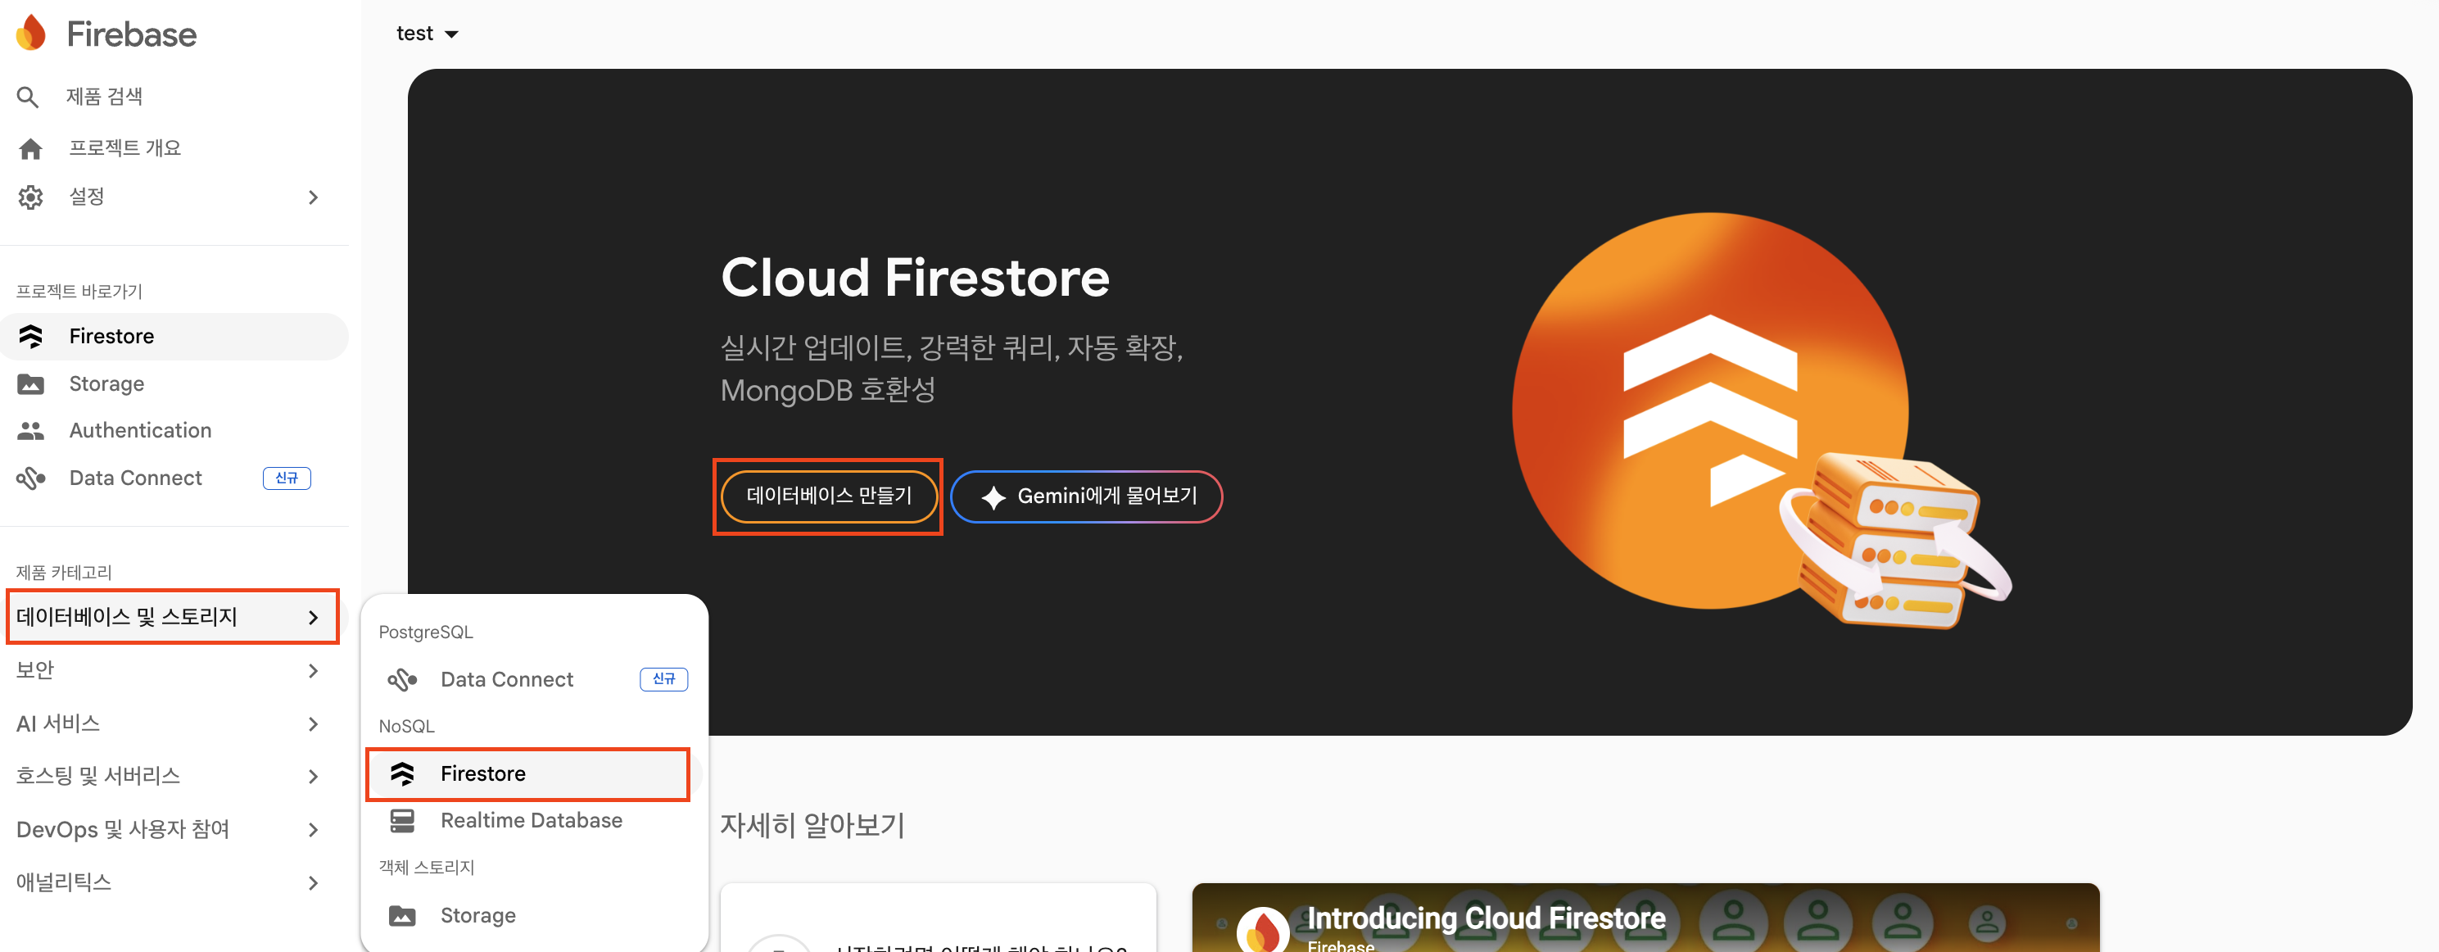Select Firestore in project shortcuts
The image size is (2439, 952).
[x=174, y=336]
